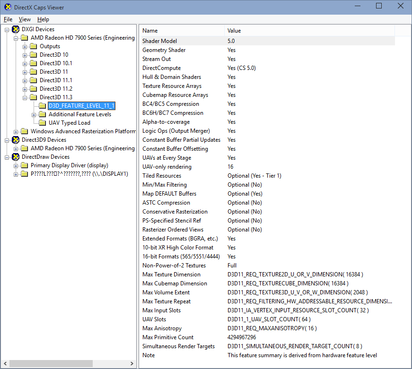
Task: Expand the Direct3D 11 node
Action: 25,72
